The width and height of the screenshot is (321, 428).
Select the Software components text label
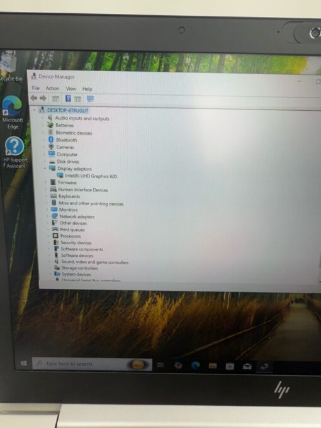[x=82, y=249]
